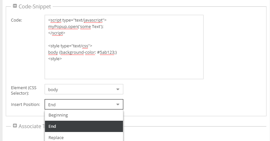The width and height of the screenshot is (270, 141).
Task: Click the "Code:" field label
Action: (16, 20)
